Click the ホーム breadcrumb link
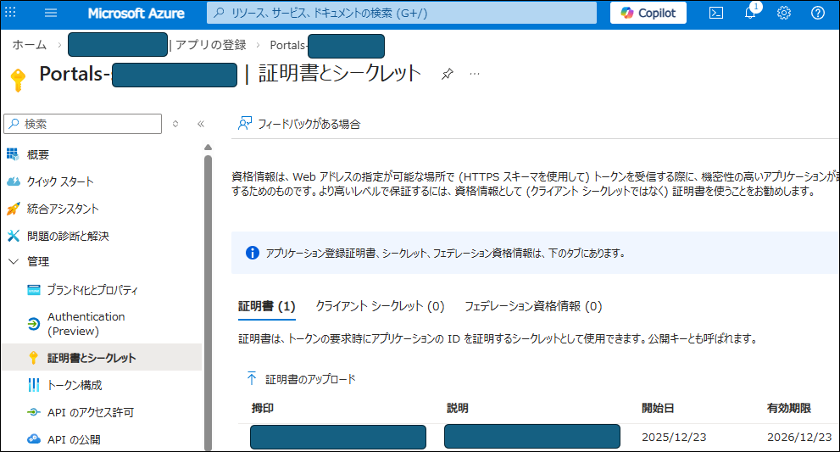840x452 pixels. (29, 45)
